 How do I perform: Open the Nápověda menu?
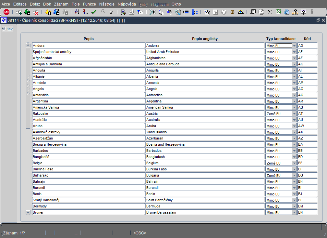tap(127, 4)
